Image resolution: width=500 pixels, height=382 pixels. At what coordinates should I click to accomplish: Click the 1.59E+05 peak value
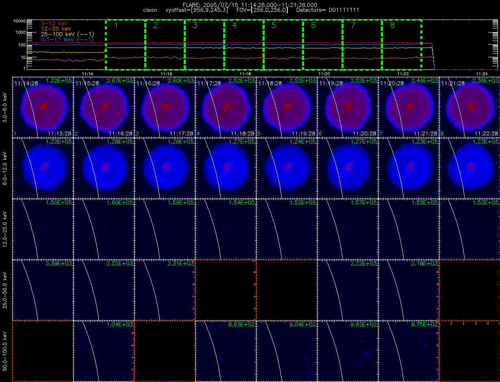[181, 202]
